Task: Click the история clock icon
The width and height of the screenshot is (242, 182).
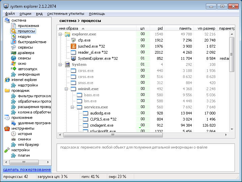Action: pos(13,134)
